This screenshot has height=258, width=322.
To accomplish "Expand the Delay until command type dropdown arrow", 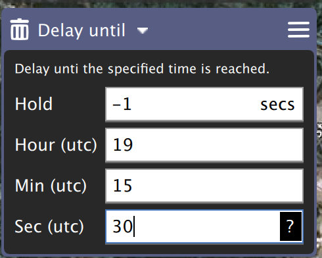I will 143,30.
